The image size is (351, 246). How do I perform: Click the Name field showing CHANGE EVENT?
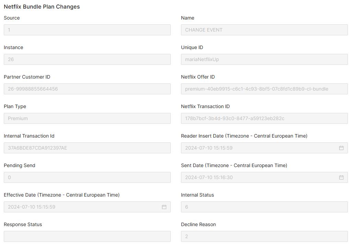click(x=264, y=30)
